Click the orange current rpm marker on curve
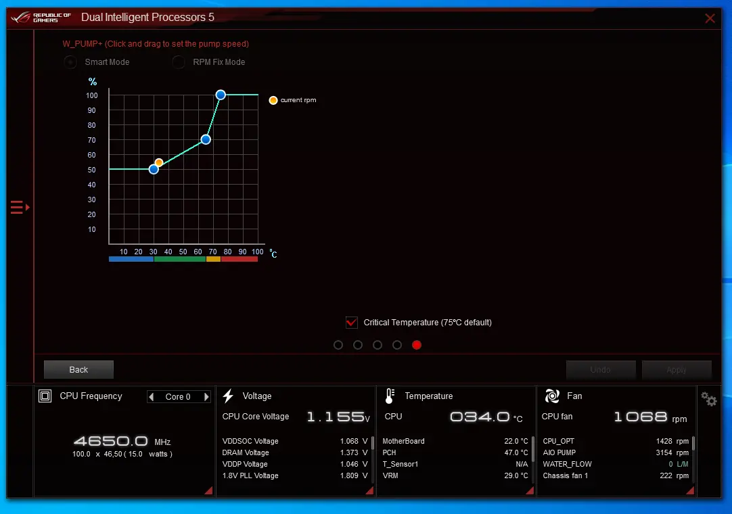The height and width of the screenshot is (514, 732). point(159,162)
